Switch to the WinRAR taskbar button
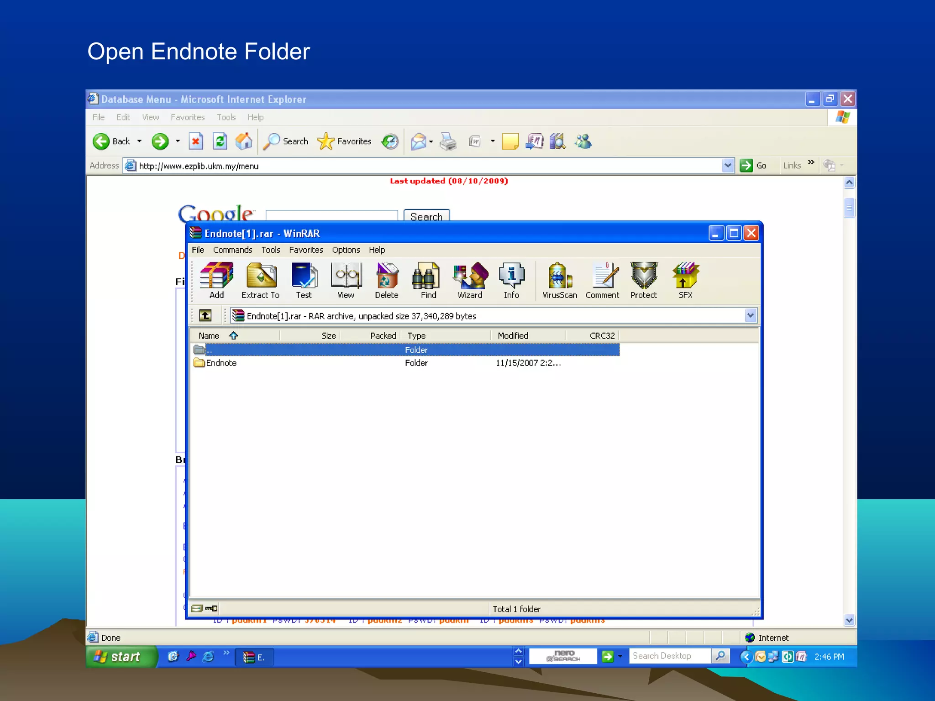The width and height of the screenshot is (935, 701). coord(254,657)
